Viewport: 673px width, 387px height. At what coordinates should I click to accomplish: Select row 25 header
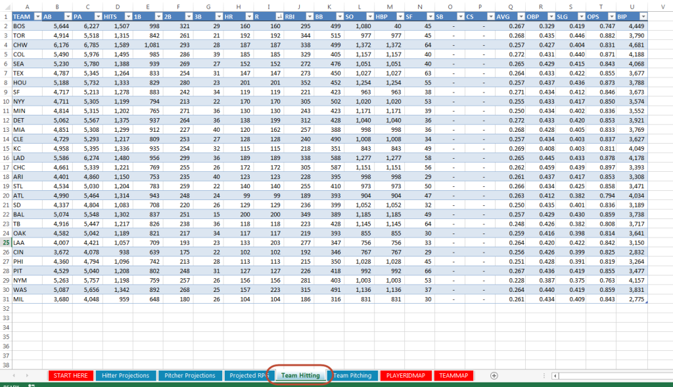[5, 242]
